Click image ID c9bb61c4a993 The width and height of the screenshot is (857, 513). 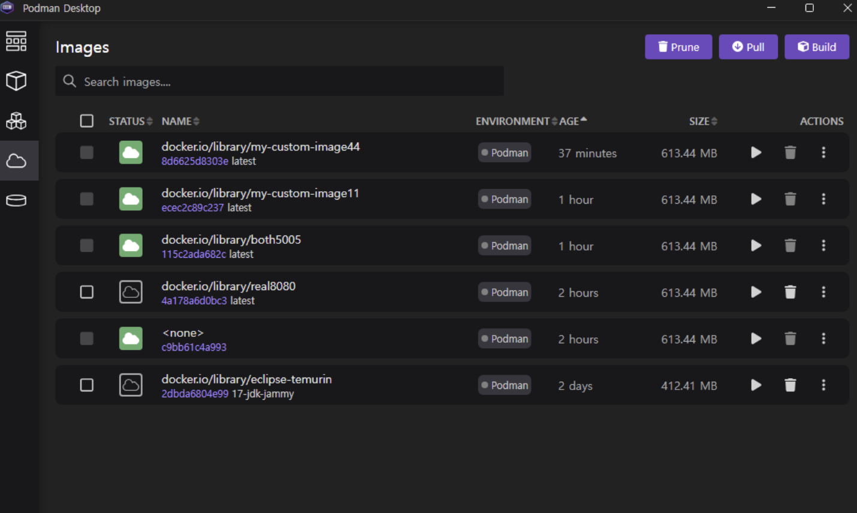pos(194,347)
